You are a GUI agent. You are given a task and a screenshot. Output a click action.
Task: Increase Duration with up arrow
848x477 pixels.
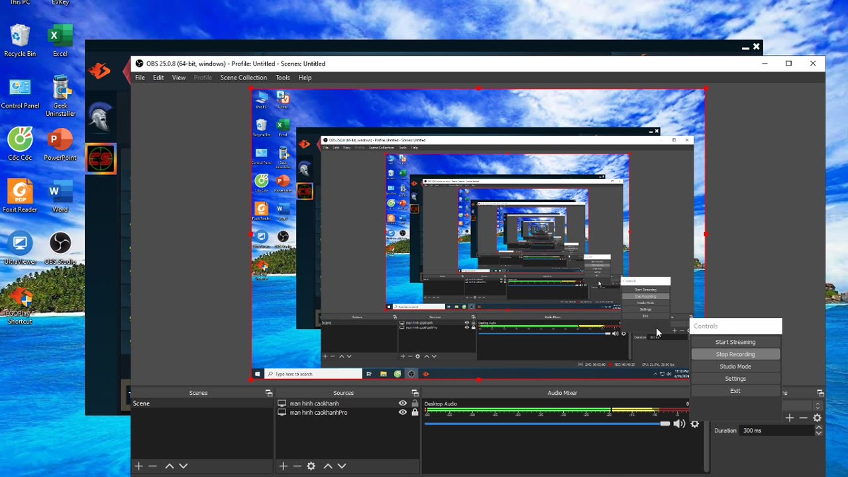pos(819,428)
